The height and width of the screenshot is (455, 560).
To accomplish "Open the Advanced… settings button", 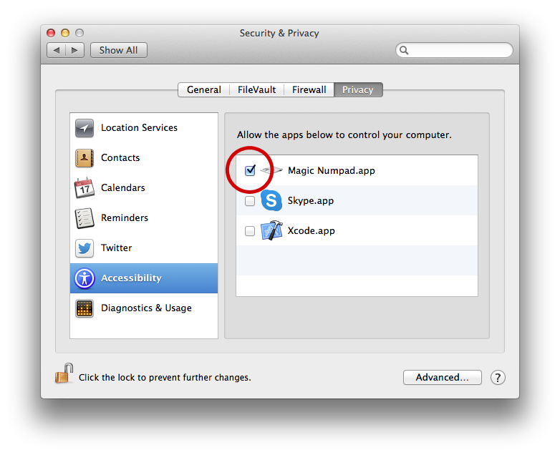I will [442, 378].
